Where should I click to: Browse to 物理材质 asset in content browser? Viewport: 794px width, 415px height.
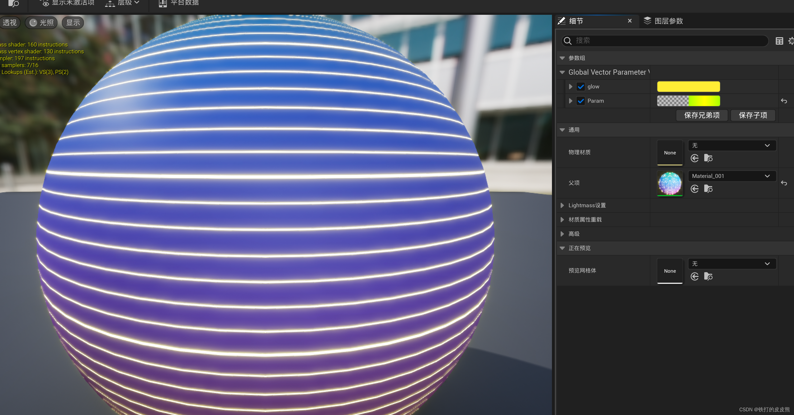coord(708,158)
